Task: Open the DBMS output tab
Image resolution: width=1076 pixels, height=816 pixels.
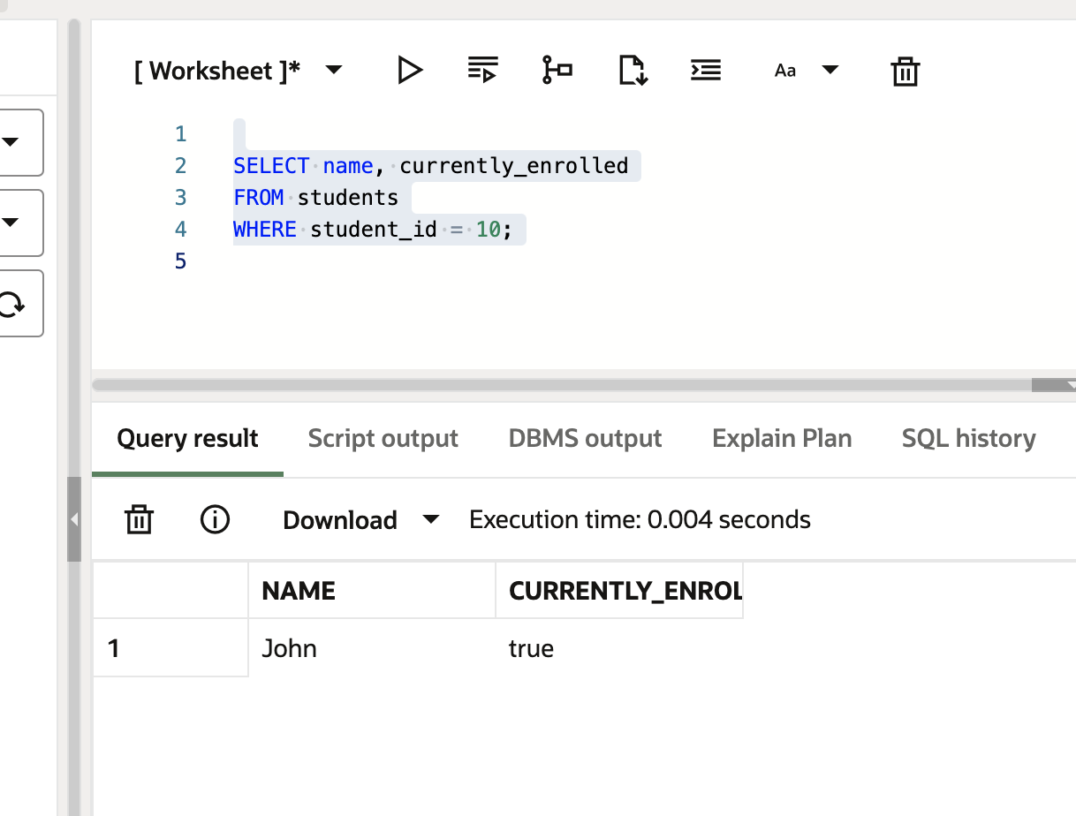Action: 585,439
